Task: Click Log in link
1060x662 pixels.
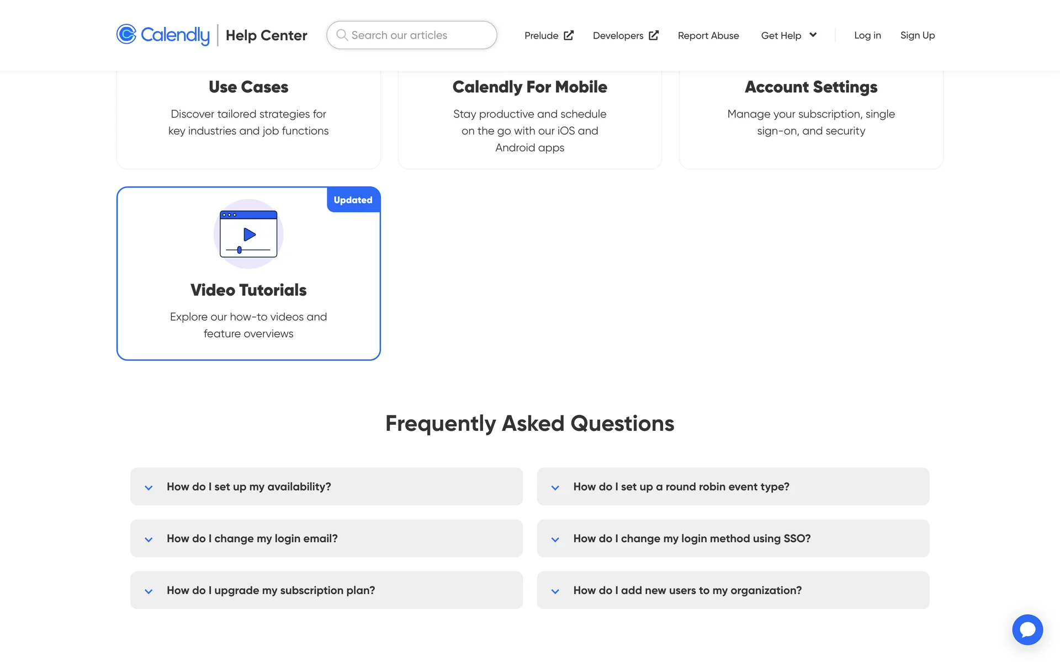Action: pyautogui.click(x=867, y=35)
